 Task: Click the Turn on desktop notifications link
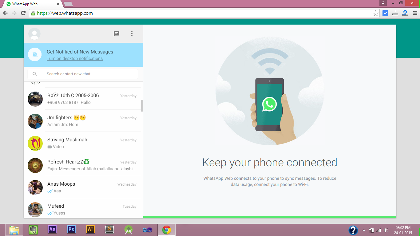75,58
